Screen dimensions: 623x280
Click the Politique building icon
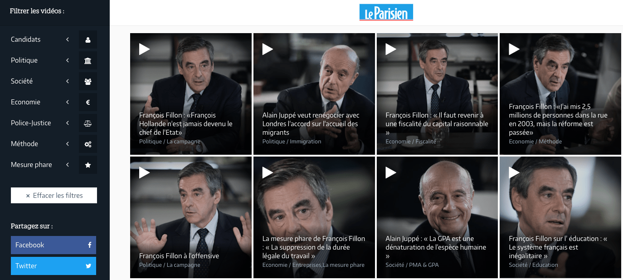[88, 60]
